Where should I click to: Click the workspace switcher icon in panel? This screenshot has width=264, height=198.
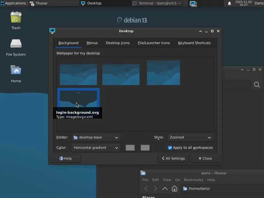pyautogui.click(x=193, y=4)
